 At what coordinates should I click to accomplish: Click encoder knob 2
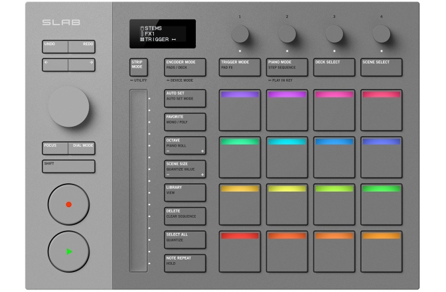coord(287,34)
